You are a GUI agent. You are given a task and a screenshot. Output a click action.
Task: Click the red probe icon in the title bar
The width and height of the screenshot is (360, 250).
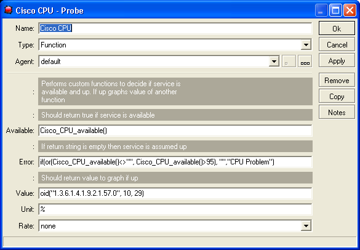8,10
